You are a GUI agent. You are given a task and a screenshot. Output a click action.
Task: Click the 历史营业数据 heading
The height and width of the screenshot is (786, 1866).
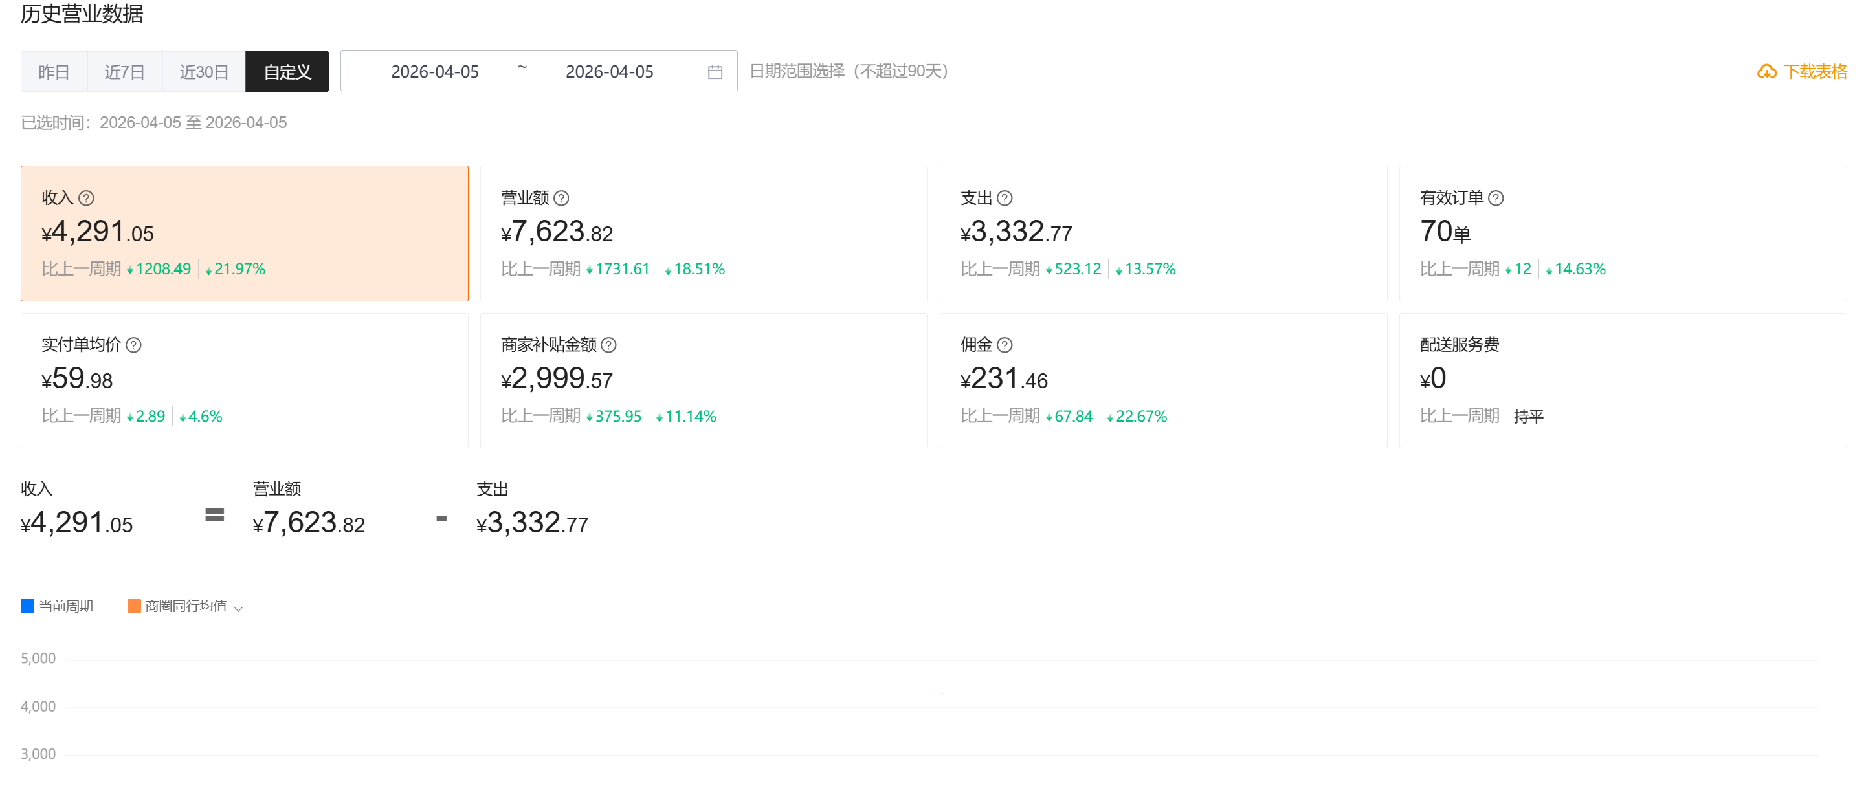pos(82,13)
